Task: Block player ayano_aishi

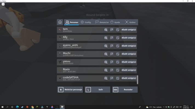Action: pos(118,46)
